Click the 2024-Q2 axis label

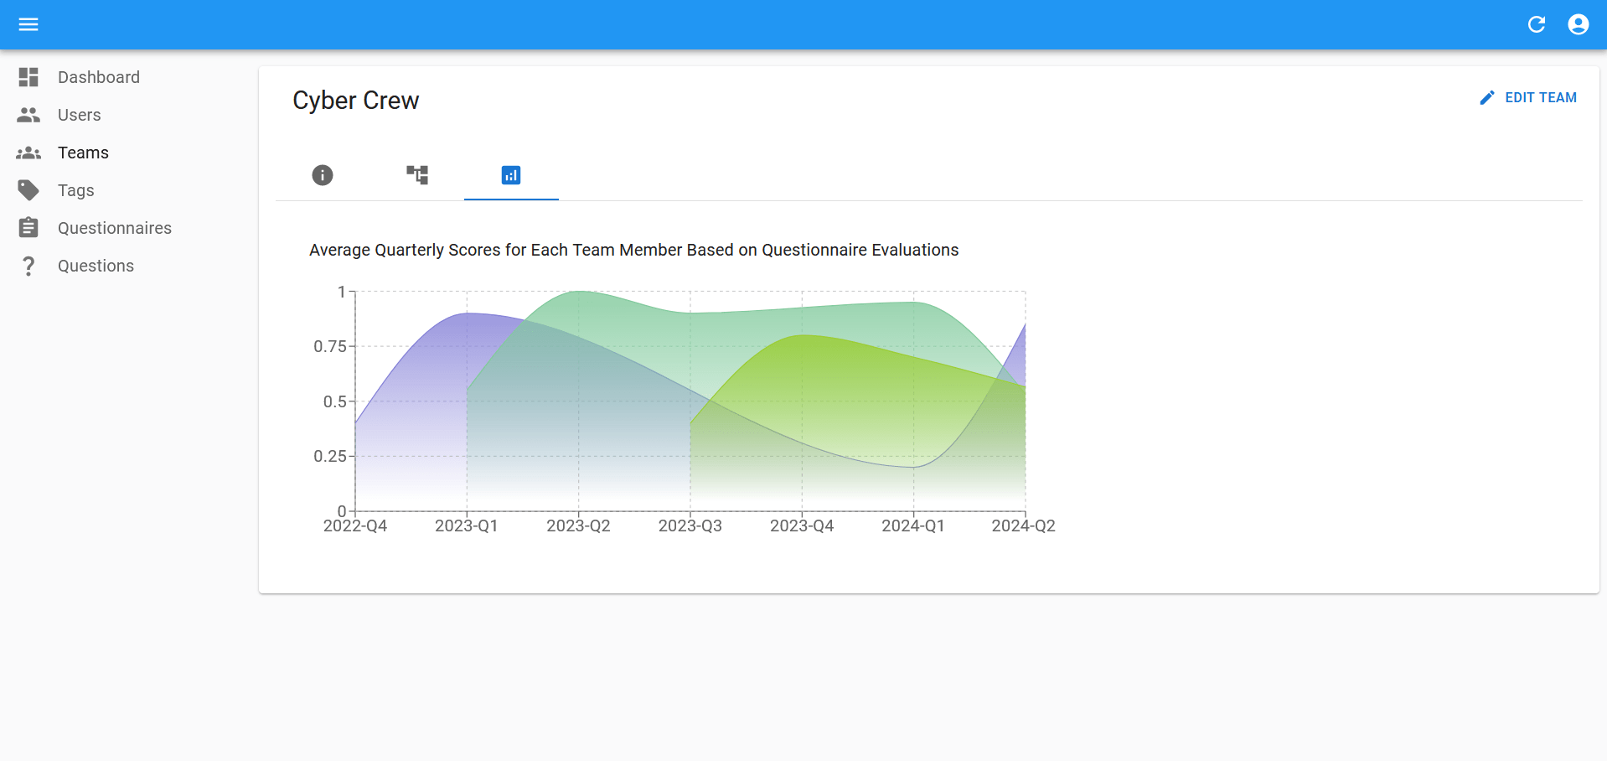[1024, 525]
